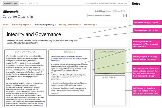
Task: Click the [MAIN COPY BLOCK] label
Action: point(26,52)
